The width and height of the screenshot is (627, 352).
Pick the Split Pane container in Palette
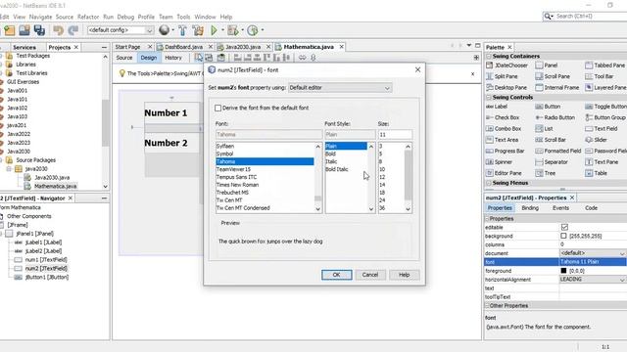pyautogui.click(x=502, y=76)
